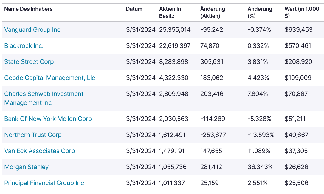
Task: Click the Änderung (Aktien) column header
Action: pos(213,12)
